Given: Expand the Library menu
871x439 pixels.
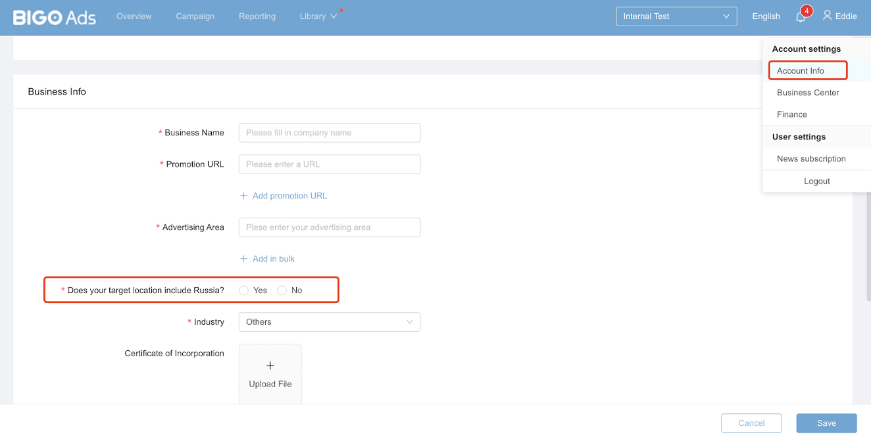Looking at the screenshot, I should pos(318,16).
